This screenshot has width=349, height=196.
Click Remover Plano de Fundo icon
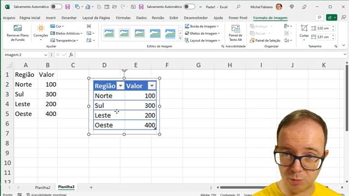point(17,28)
